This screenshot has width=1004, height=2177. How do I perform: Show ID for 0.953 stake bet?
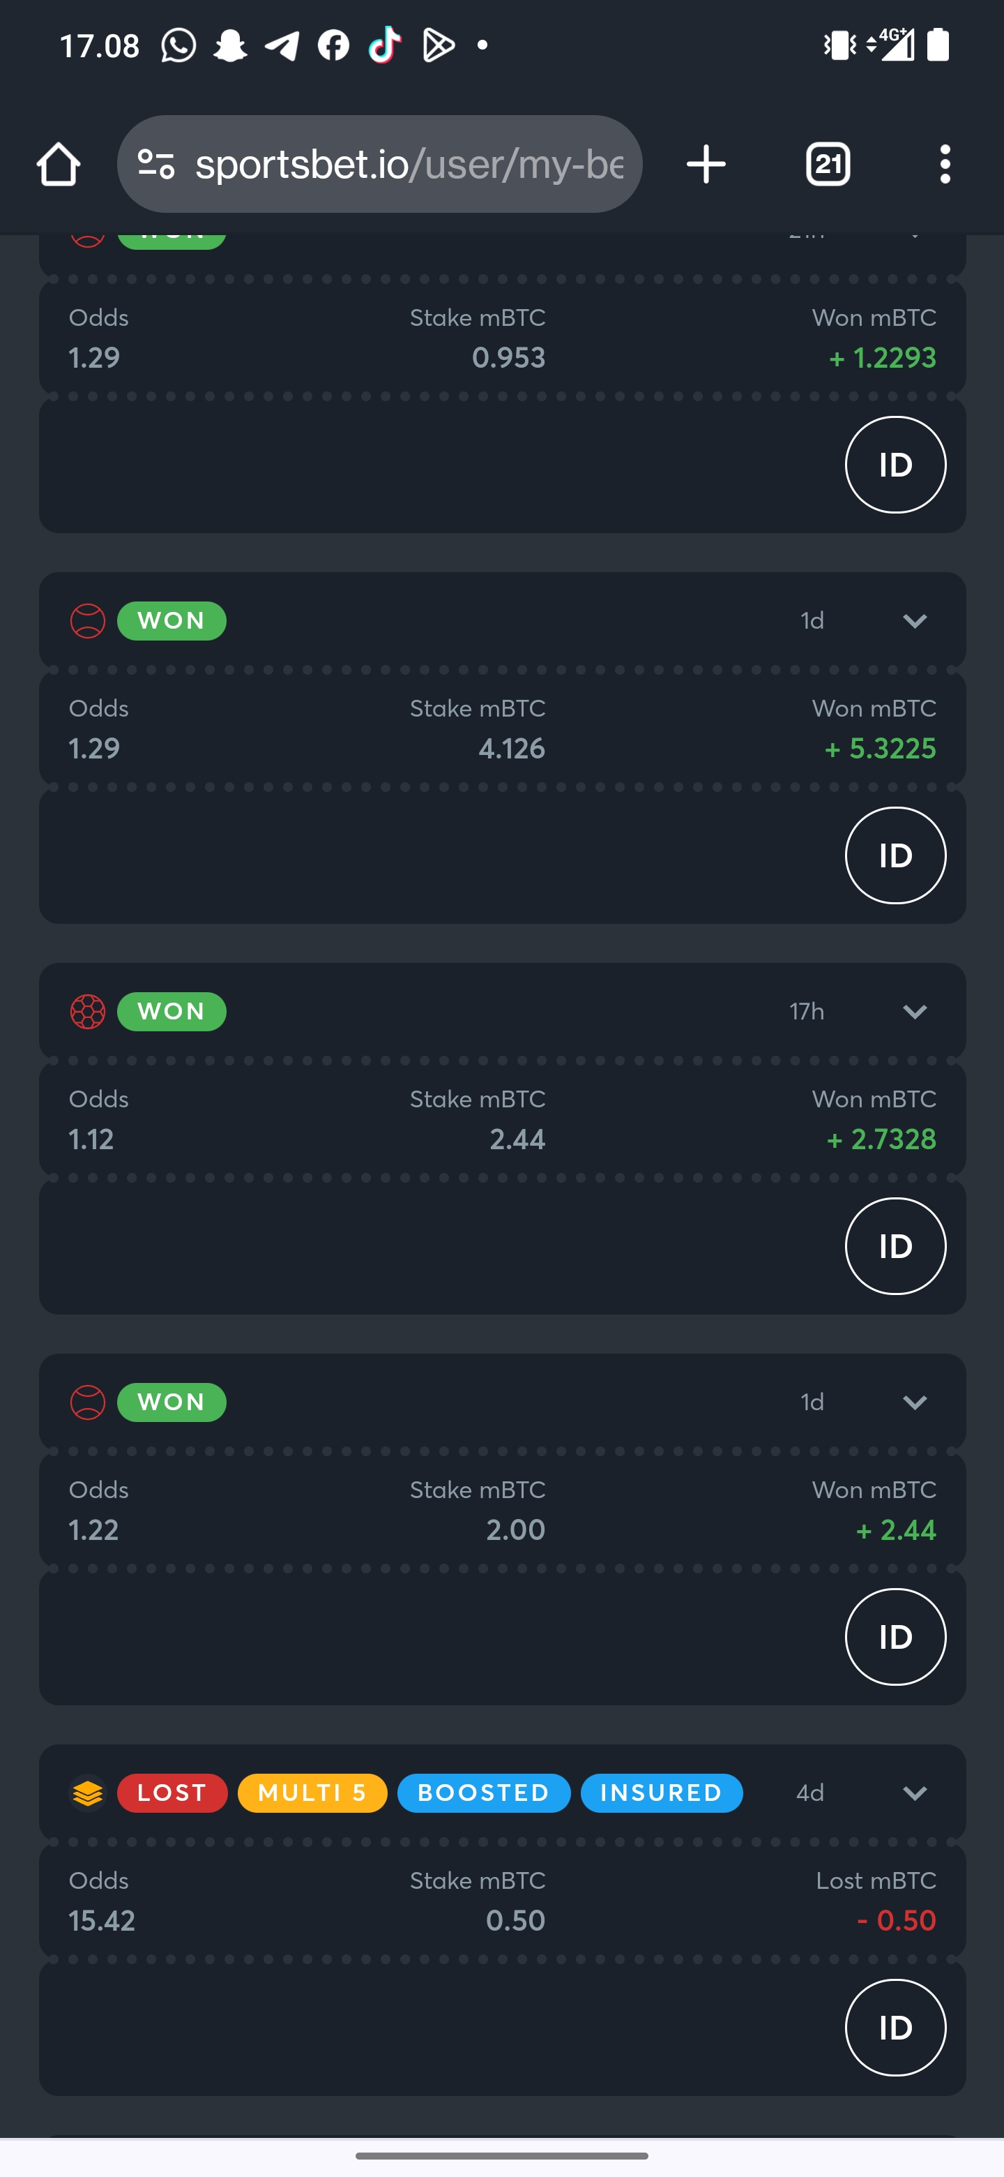click(895, 465)
